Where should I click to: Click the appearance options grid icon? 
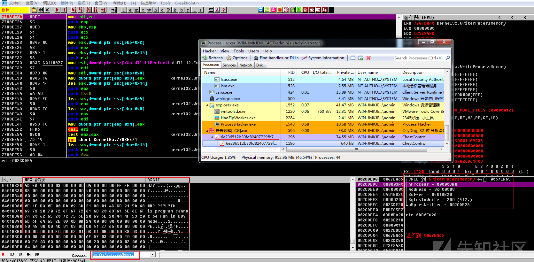[x=217, y=10]
